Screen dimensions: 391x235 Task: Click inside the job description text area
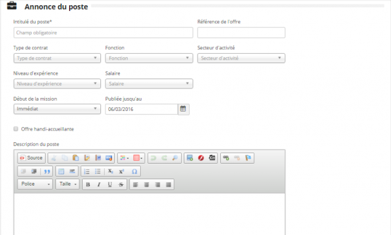[x=149, y=214]
